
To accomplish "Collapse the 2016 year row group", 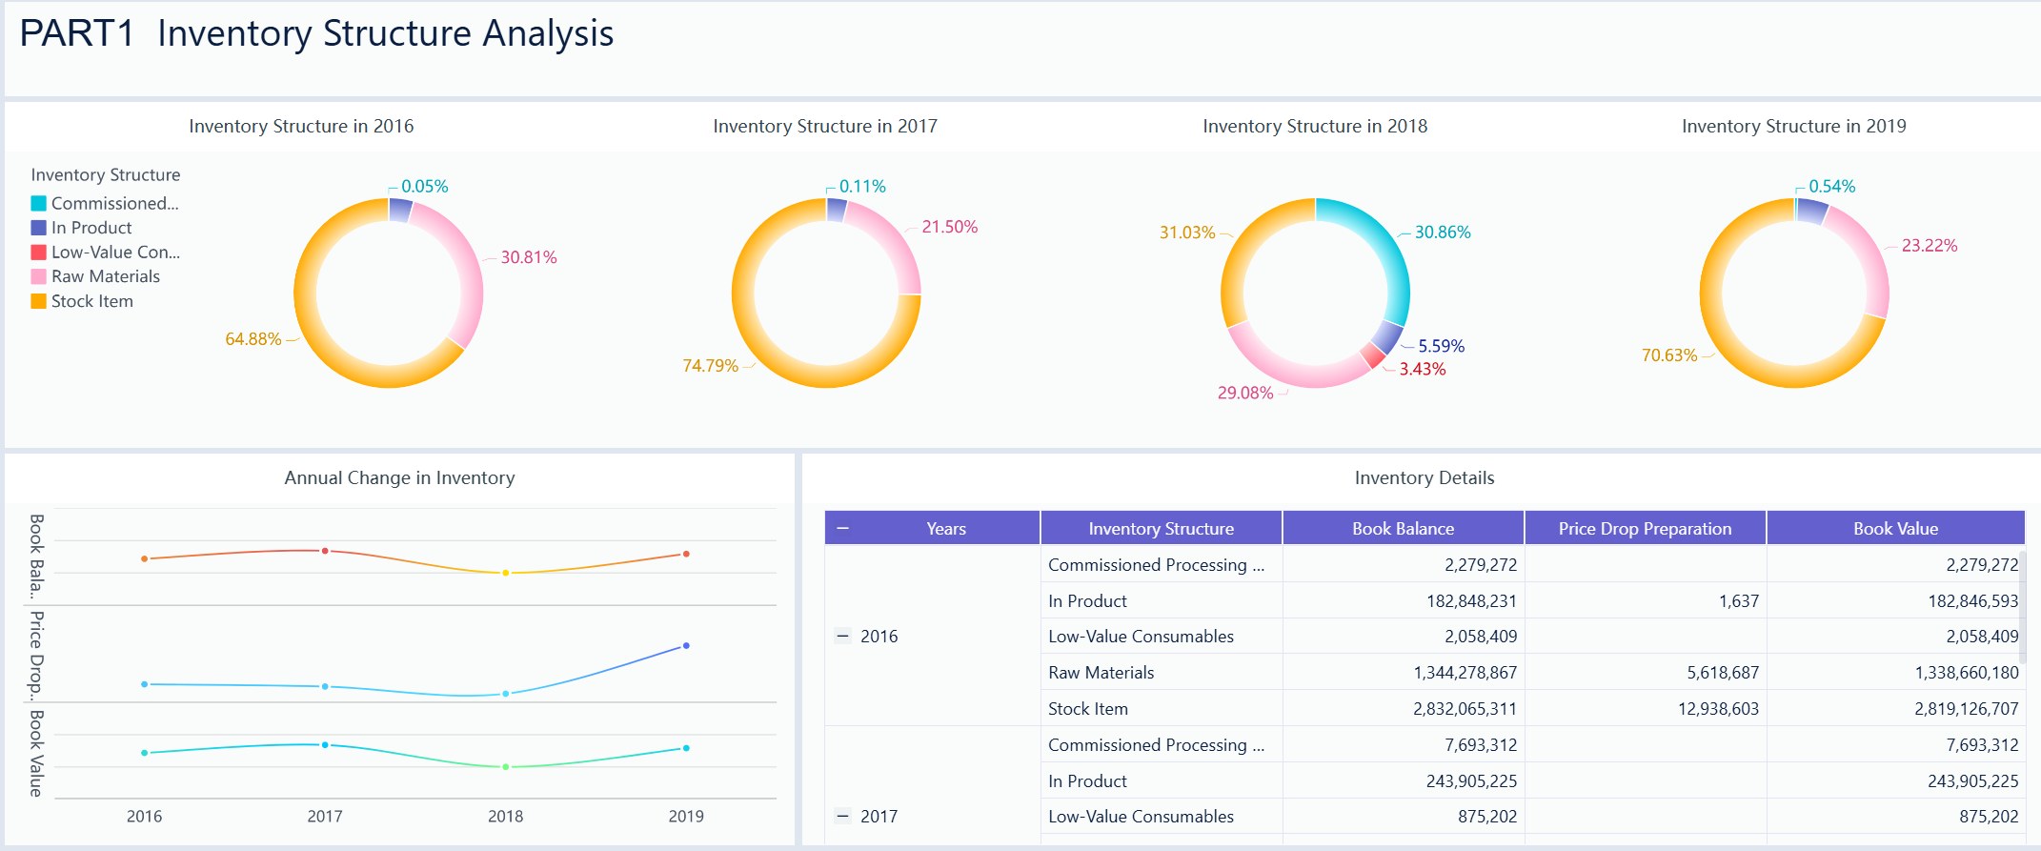I will click(842, 637).
